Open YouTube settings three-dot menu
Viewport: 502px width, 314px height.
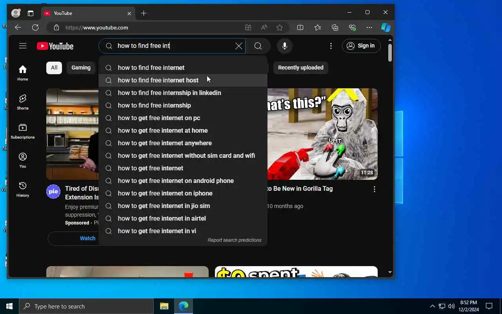click(331, 46)
